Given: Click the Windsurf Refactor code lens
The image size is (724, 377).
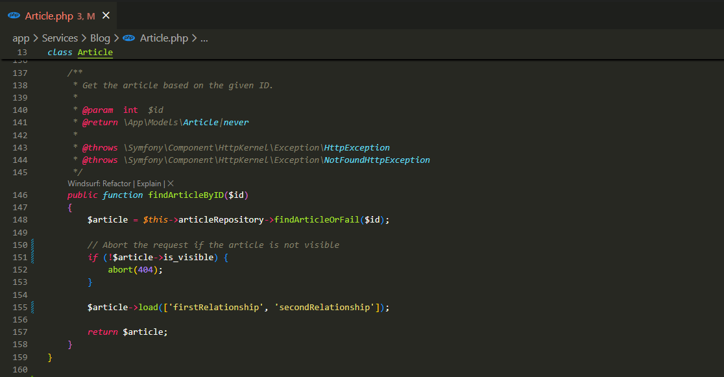Looking at the screenshot, I should click(117, 184).
